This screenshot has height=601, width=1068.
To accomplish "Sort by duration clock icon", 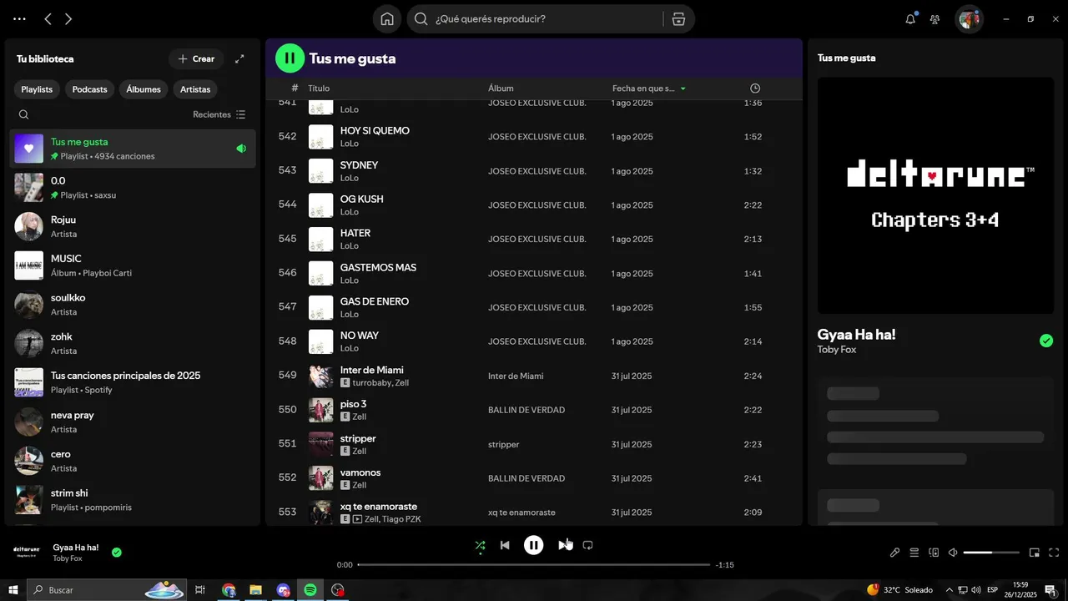I will coord(755,88).
